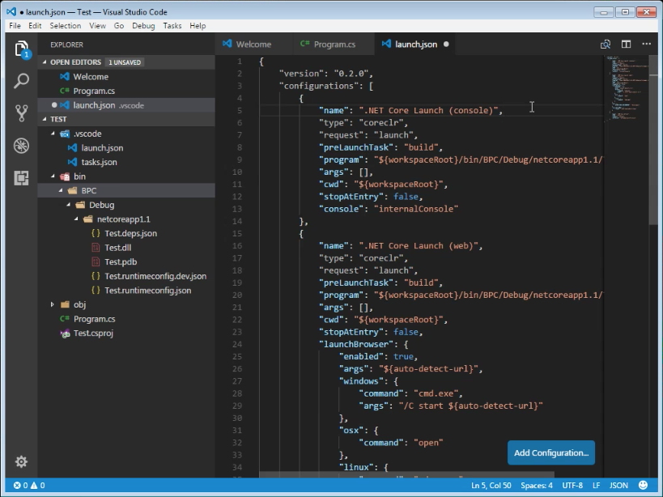663x497 pixels.
Task: Click the VS Code logo in title bar
Action: click(11, 12)
